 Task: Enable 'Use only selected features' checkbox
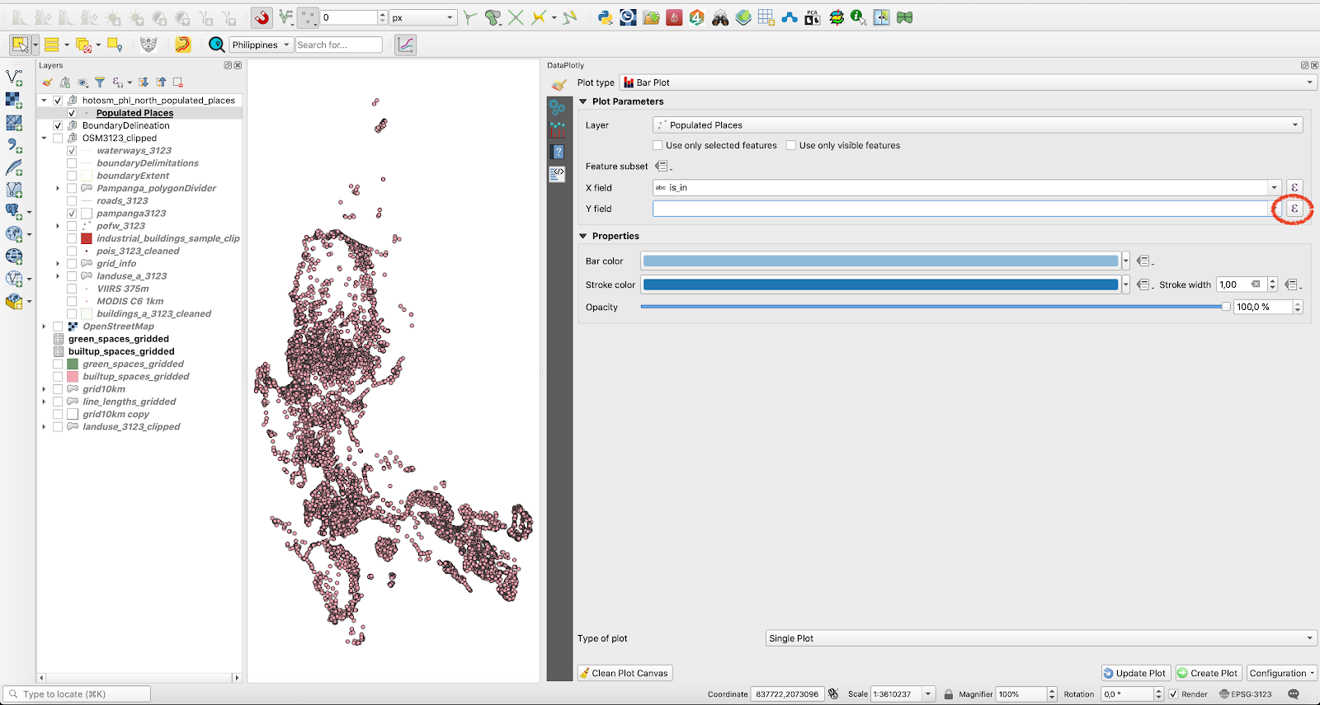[658, 145]
